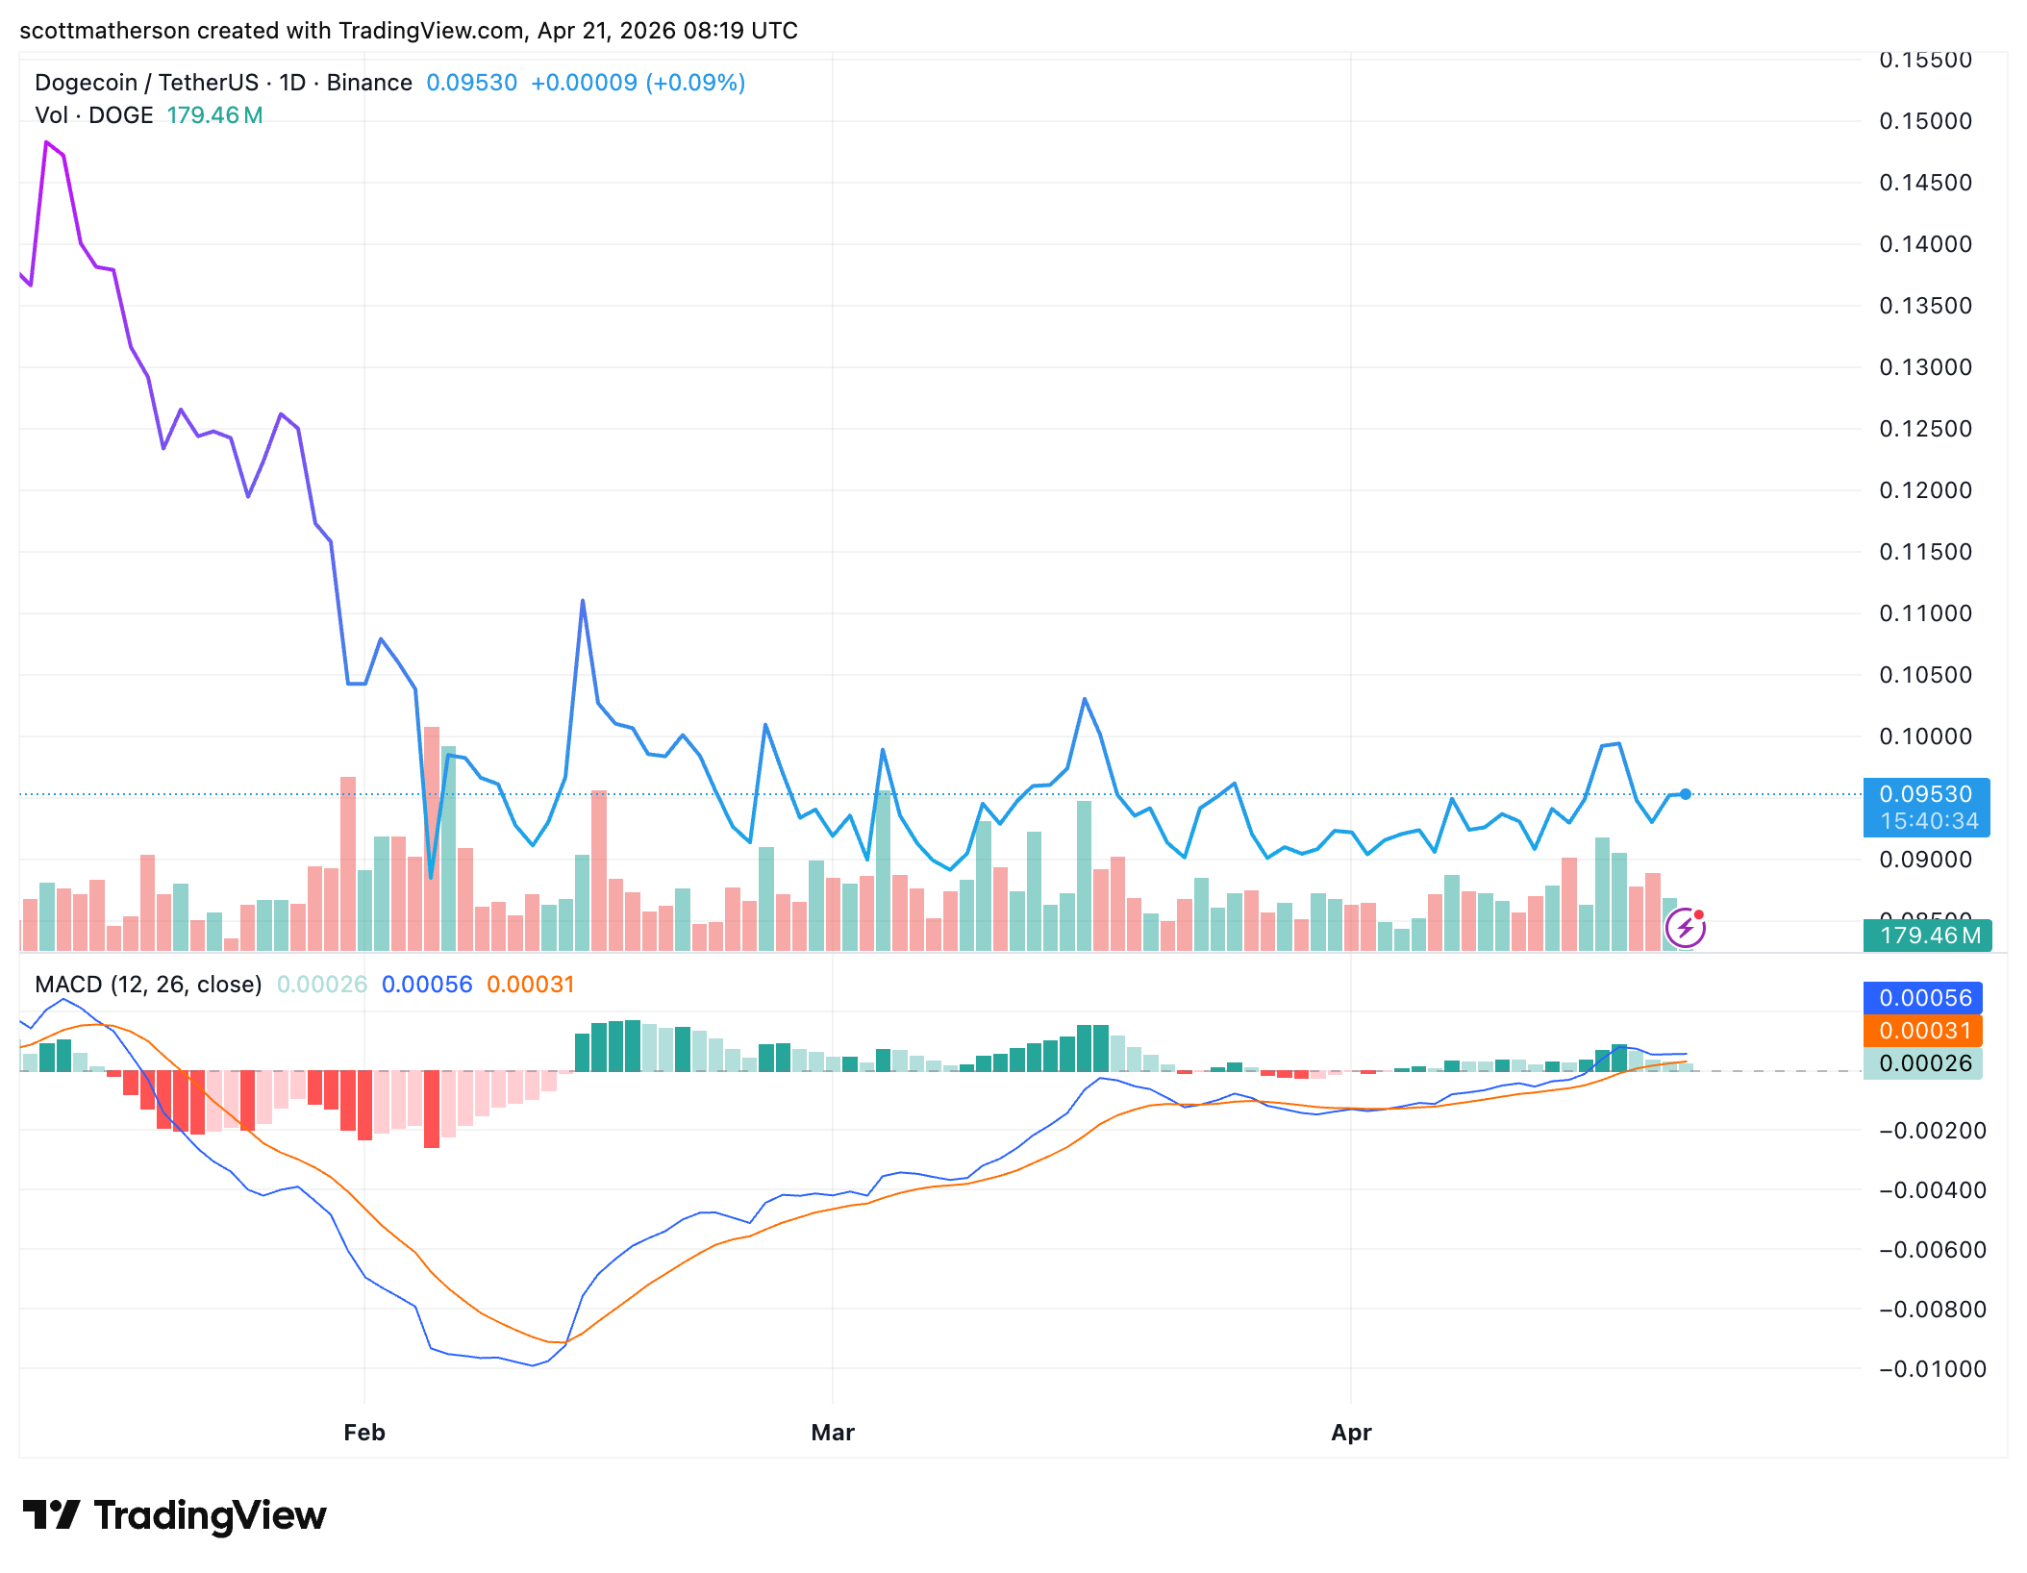Click the 15:40:34 countdown under price label
Screen dimensions: 2027x1573
point(1929,821)
